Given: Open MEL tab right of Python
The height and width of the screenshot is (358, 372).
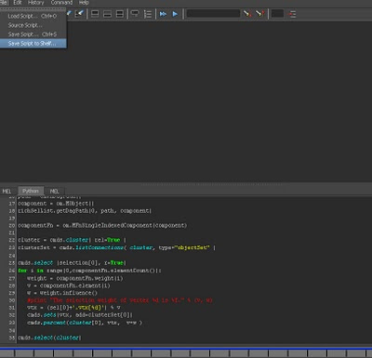Looking at the screenshot, I should (54, 192).
